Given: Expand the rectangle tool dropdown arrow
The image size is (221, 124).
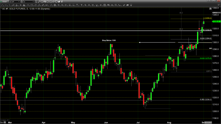Looking at the screenshot, I should click(33, 6).
